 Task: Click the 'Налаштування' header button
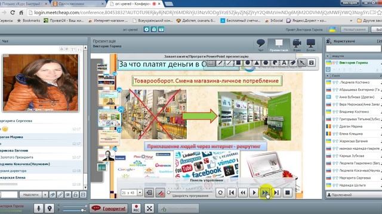[354, 30]
